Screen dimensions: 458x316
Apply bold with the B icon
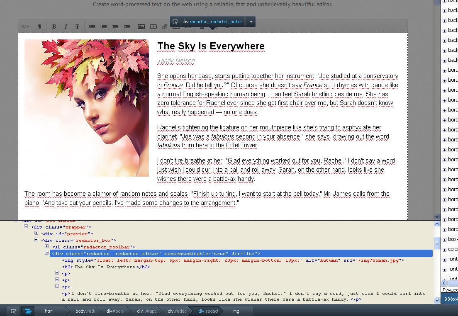54,27
